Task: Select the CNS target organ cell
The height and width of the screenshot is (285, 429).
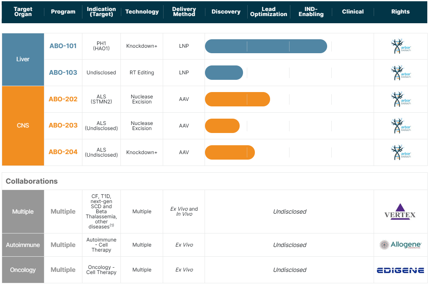Action: [x=23, y=126]
